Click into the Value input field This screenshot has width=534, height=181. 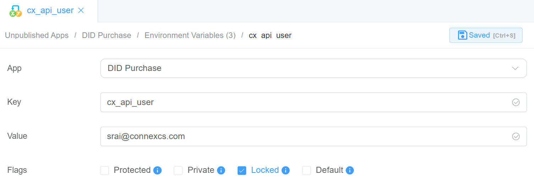pos(305,137)
